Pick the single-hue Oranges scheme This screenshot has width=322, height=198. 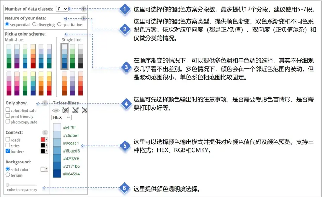[64, 83]
